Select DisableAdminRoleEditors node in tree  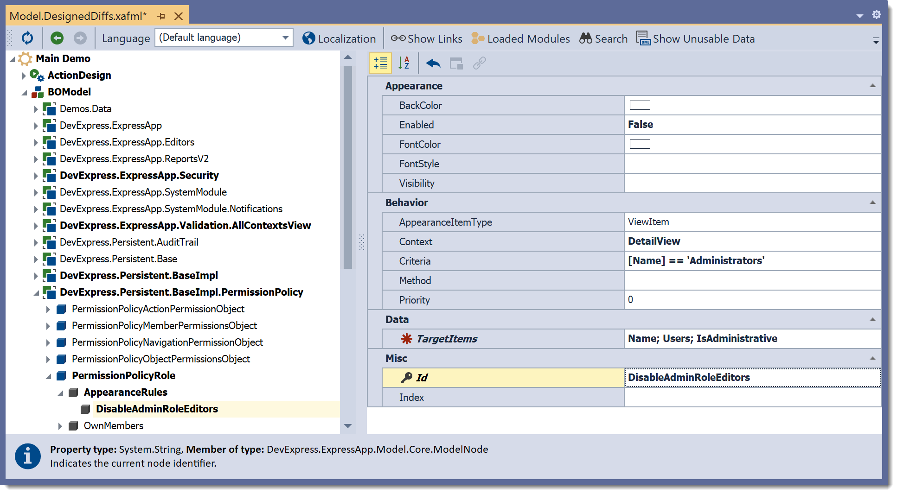click(157, 409)
